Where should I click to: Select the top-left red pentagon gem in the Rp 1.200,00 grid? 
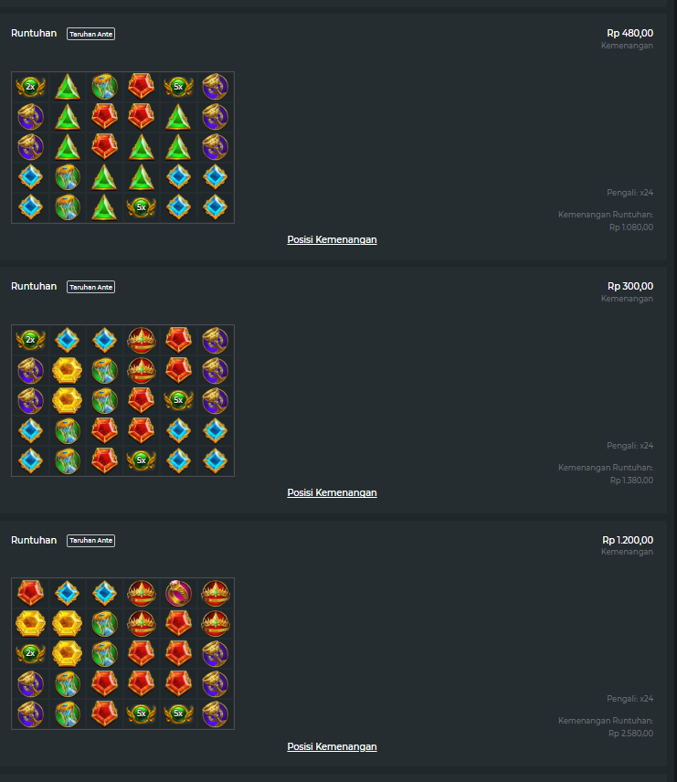point(30,593)
